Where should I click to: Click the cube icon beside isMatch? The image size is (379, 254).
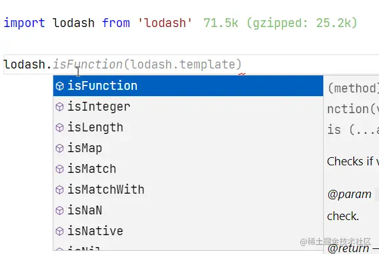[x=60, y=169]
